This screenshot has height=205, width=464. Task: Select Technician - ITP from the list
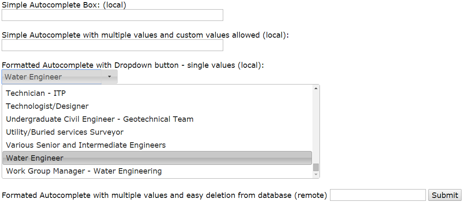coord(36,93)
